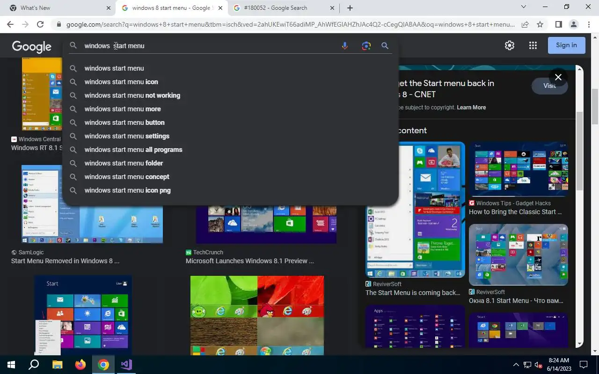Open 'Start Menu Removed in Windows 8' link
This screenshot has height=374, width=599.
65,261
